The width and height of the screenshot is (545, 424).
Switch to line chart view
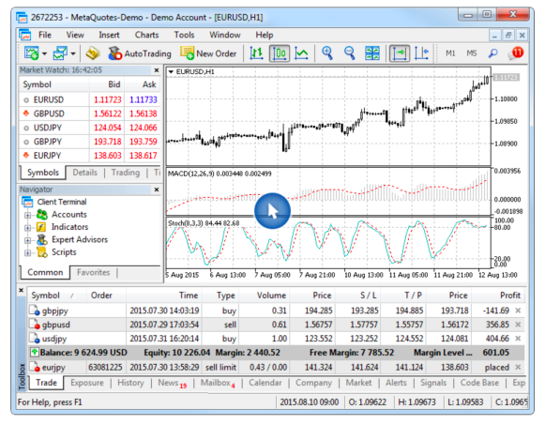click(301, 53)
